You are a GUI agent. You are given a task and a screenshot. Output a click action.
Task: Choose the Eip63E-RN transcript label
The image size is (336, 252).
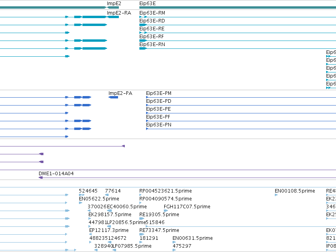click(152, 44)
